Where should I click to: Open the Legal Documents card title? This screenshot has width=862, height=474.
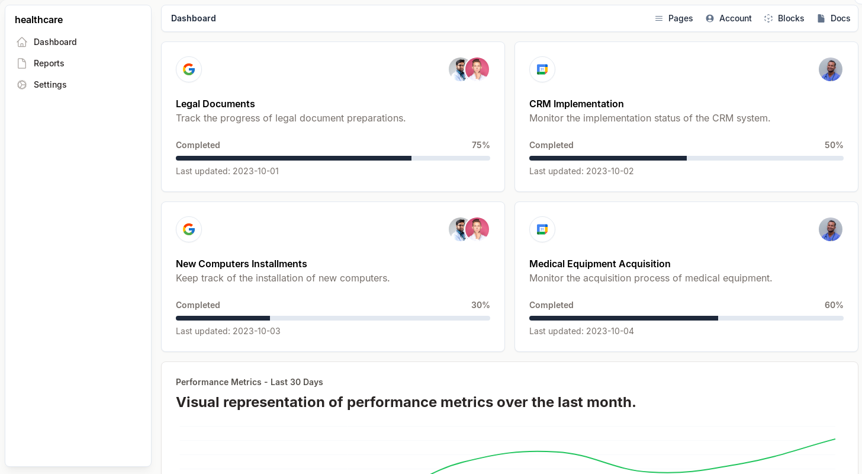pos(215,104)
